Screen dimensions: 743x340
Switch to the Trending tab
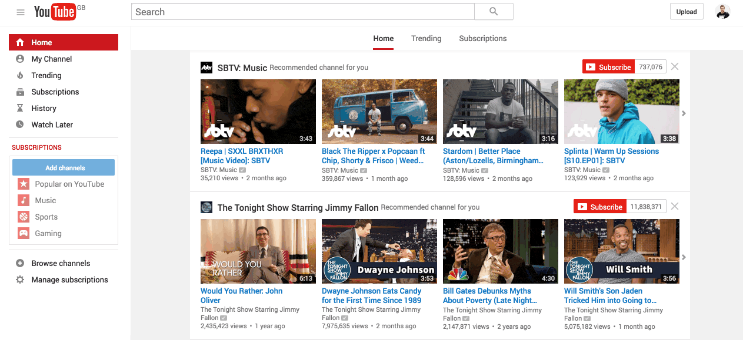tap(427, 38)
